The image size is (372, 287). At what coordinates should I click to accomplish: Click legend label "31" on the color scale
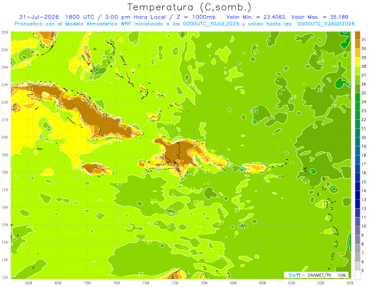364,40
